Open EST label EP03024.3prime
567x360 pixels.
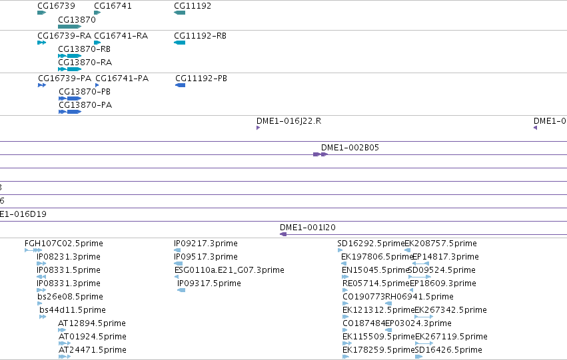coord(418,323)
